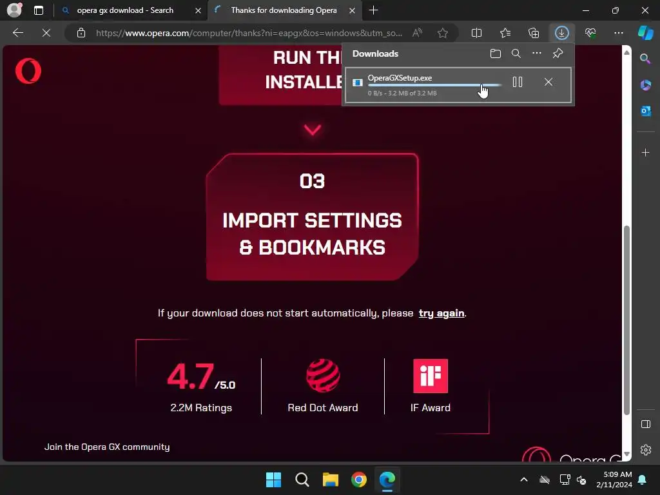Click the Import Settings & Bookmarks card
660x495 pixels.
click(x=313, y=217)
